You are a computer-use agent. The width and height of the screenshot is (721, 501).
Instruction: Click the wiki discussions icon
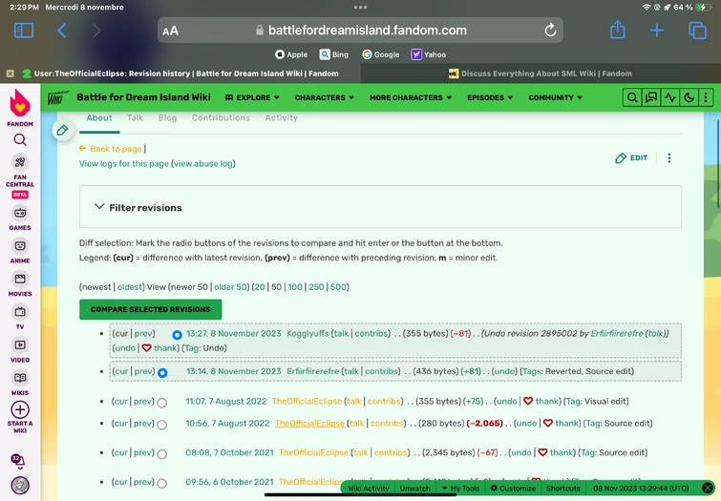(x=651, y=97)
